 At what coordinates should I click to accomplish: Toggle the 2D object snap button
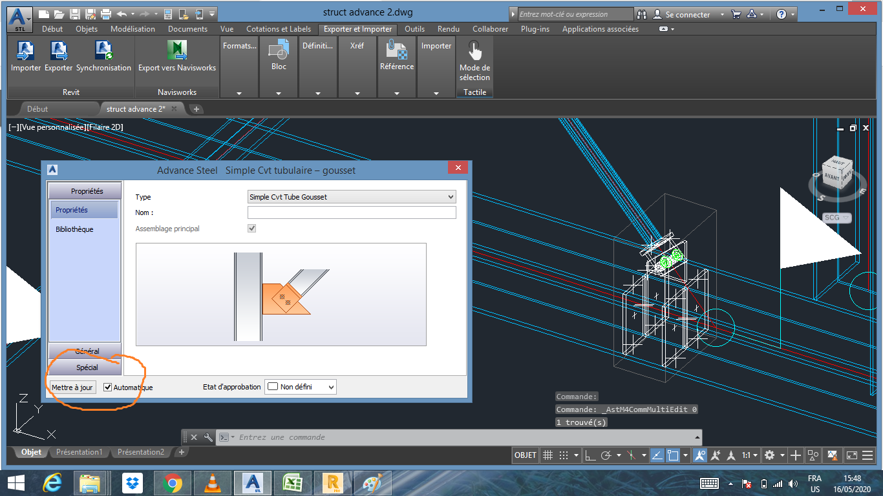673,455
